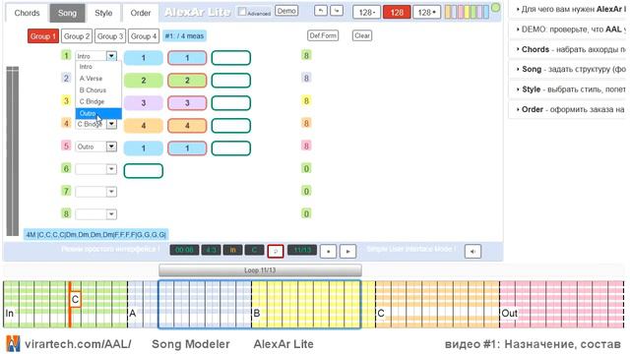This screenshot has height=354, width=630.
Task: Switch to the Chords tab
Action: point(27,13)
